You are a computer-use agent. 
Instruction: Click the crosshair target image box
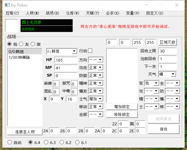12,26
